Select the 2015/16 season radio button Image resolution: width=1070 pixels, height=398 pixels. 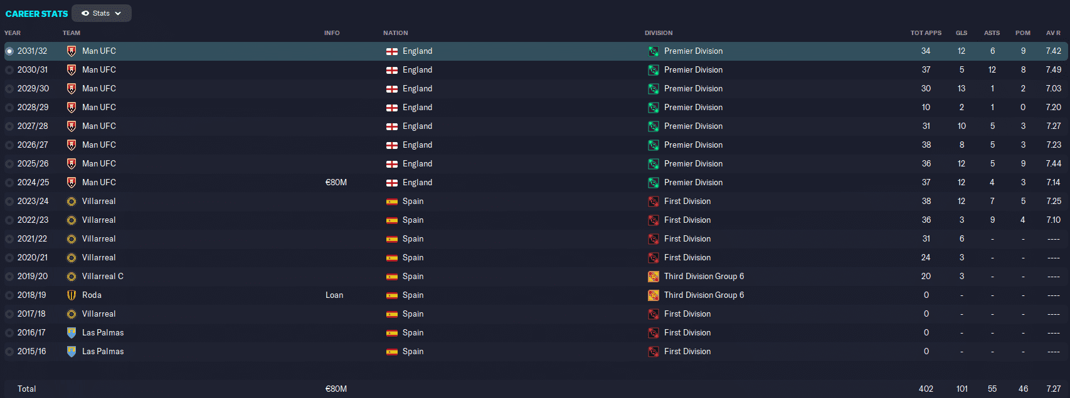(x=9, y=352)
